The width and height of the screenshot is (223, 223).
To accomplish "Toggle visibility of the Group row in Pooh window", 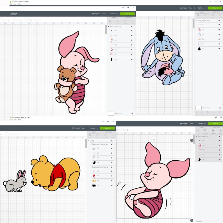I will [112, 141].
